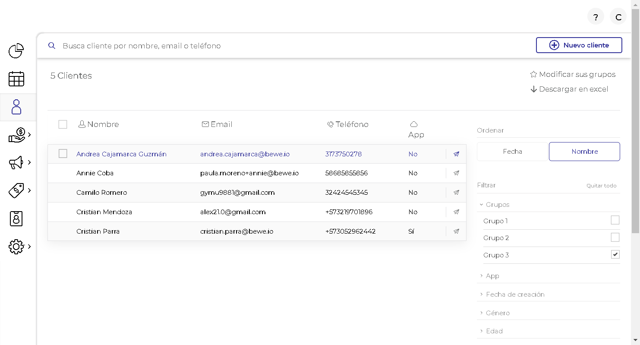Open the calendar icon in sidebar
This screenshot has width=640, height=345.
(16, 79)
